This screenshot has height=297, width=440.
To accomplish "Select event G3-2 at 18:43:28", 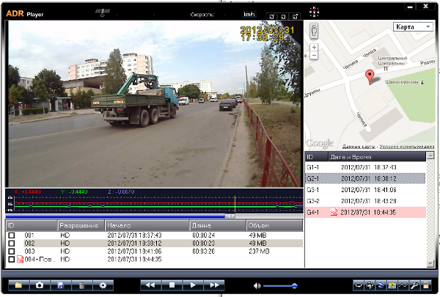I will (365, 201).
